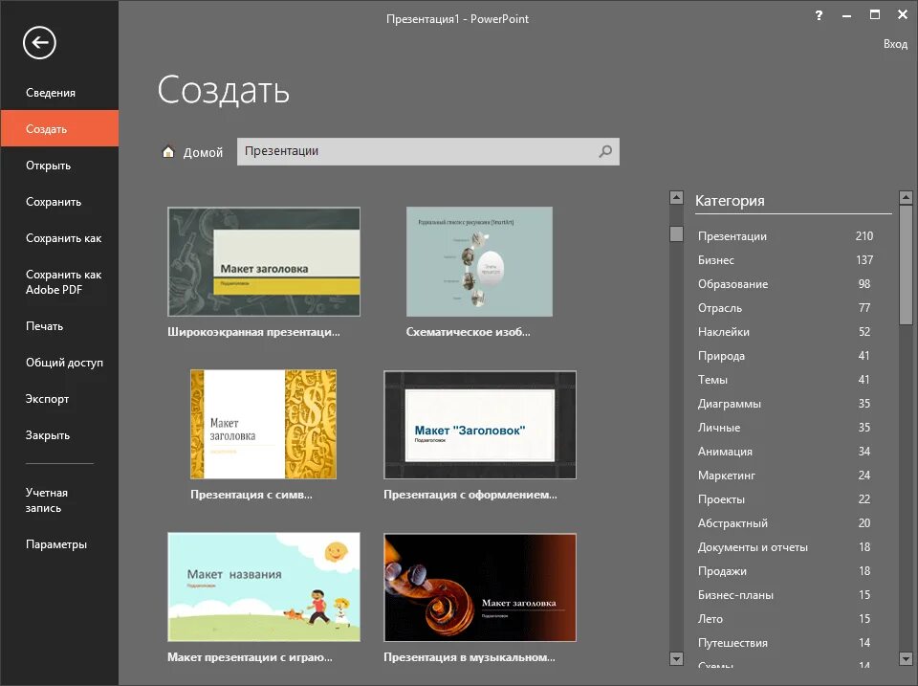The height and width of the screenshot is (686, 918).
Task: Open the Открыть menu item
Action: click(59, 166)
